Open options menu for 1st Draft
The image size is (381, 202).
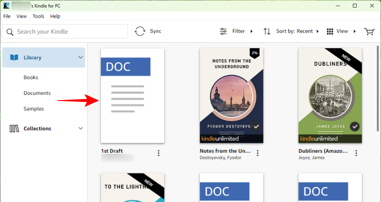point(159,153)
